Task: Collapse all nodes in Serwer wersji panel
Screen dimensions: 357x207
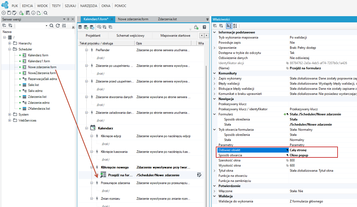Action: pyautogui.click(x=4, y=26)
